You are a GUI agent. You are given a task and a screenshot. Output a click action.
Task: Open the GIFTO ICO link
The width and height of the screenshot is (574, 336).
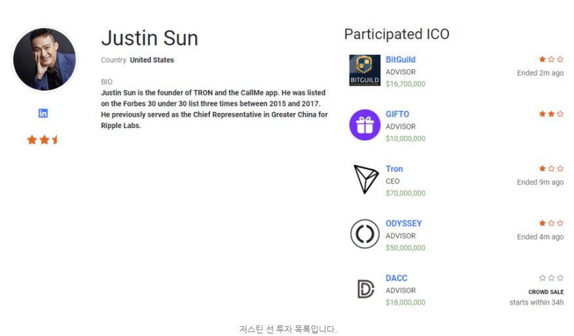(x=397, y=114)
